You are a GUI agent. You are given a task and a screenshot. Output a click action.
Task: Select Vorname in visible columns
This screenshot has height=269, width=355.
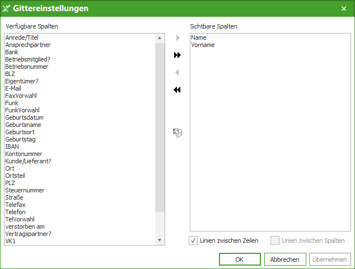pos(203,45)
